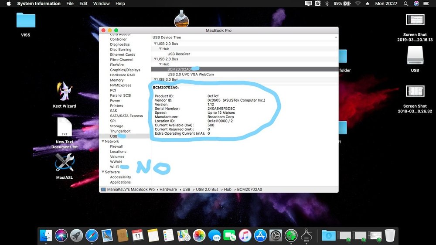This screenshot has height=245, width=436.
Task: Launch Siri from the Dock
Action: 61,235
